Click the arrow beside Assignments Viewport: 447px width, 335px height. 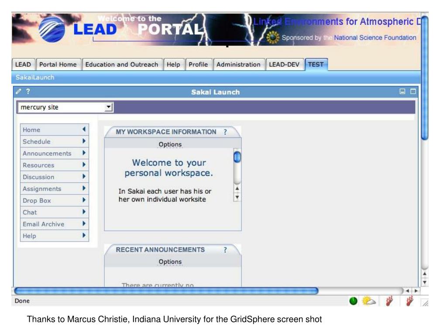(x=84, y=188)
